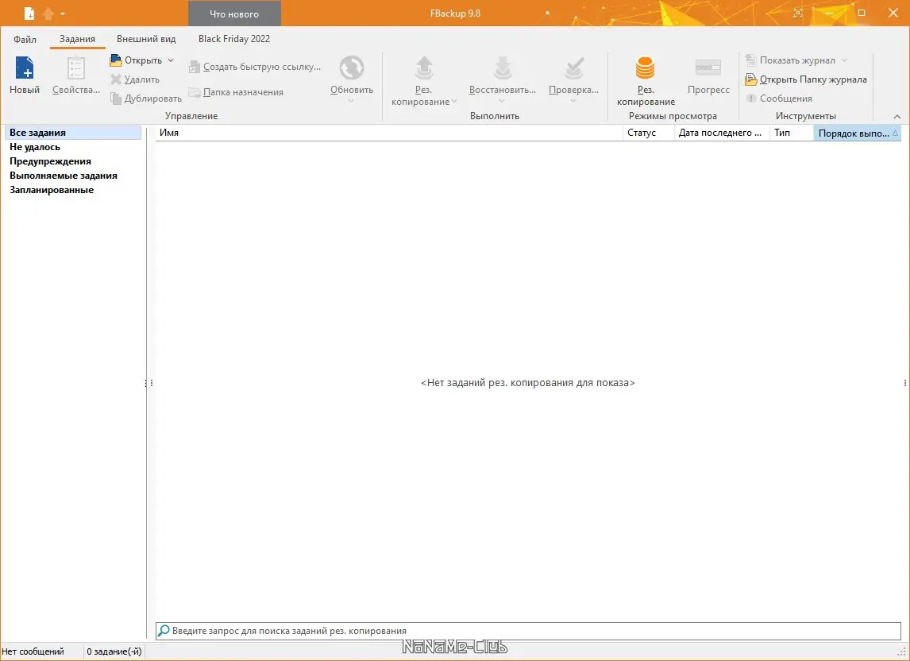Click new document icon in title bar
910x661 pixels.
pyautogui.click(x=29, y=13)
